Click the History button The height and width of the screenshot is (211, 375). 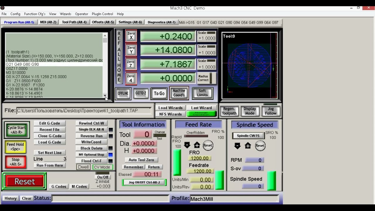(x=11, y=198)
